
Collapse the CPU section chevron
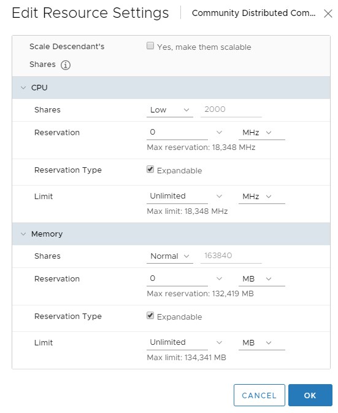(23, 88)
